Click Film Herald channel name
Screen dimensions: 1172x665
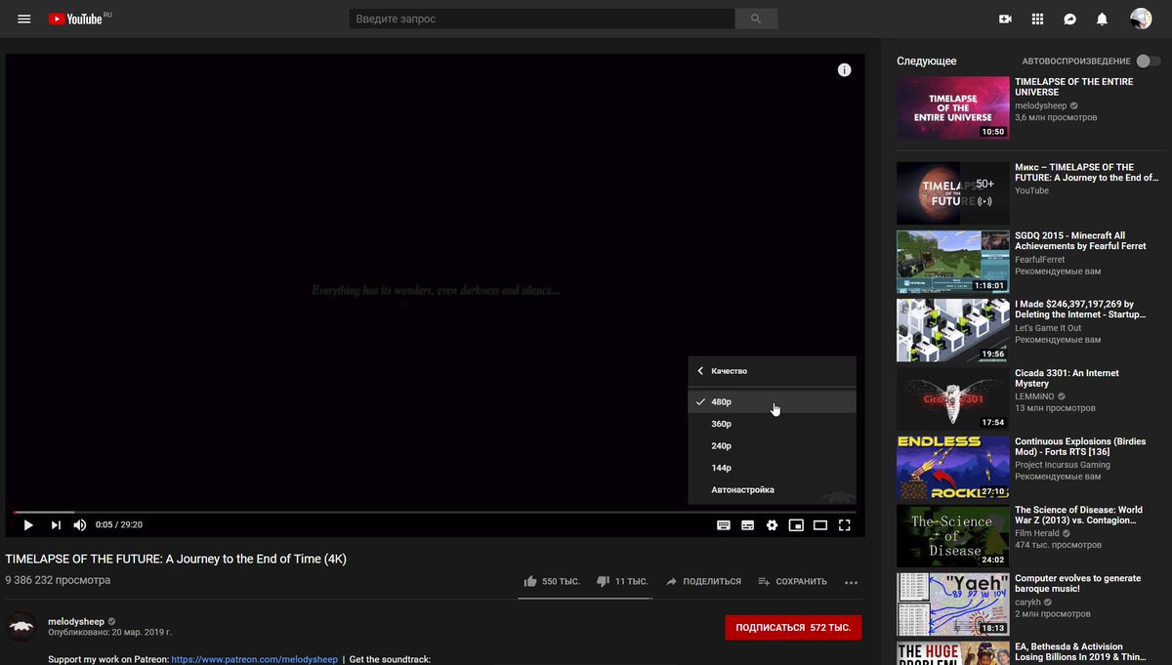(x=1039, y=533)
